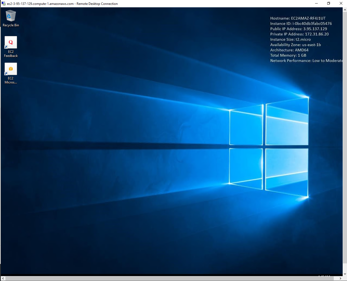347x281 pixels.
Task: Select the EC2 Feedback shortcut icon
Action: [11, 47]
